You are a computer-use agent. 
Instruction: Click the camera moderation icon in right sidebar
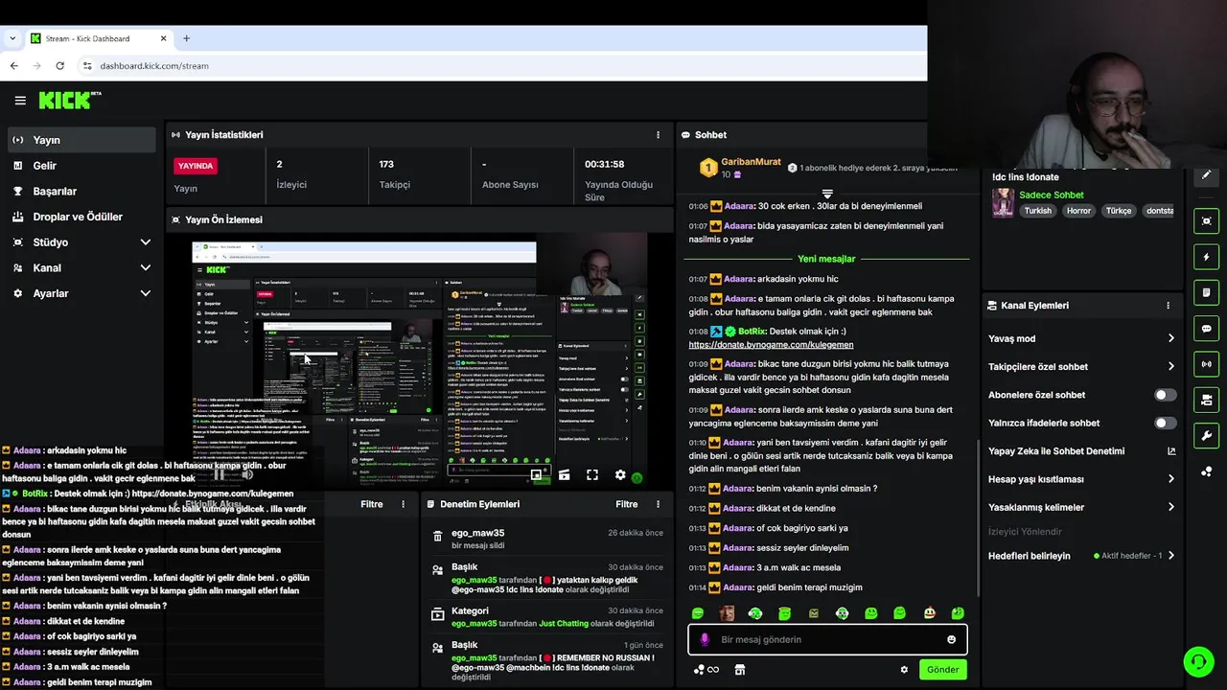point(1206,400)
